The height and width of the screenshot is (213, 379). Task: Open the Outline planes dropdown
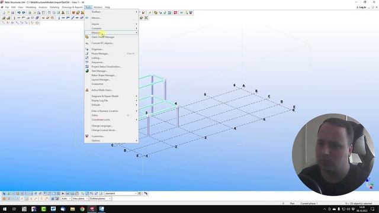[100, 199]
